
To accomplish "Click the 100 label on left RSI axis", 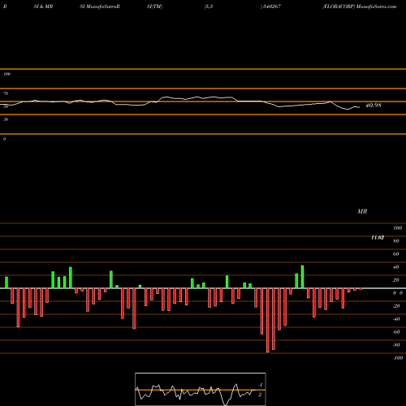I will coord(6,74).
